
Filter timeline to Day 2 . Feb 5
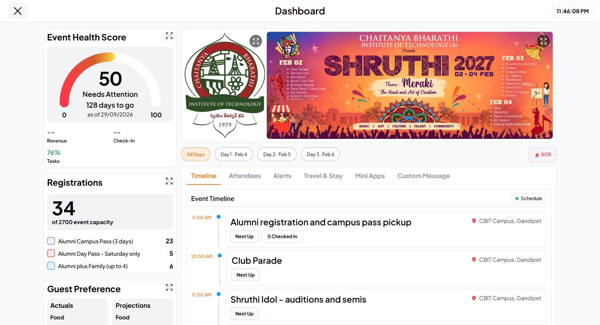(277, 154)
